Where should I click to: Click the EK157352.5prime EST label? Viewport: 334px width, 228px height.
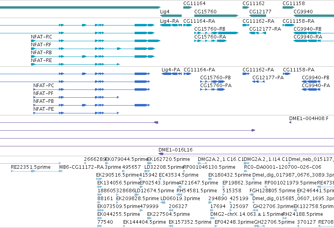coord(190,222)
